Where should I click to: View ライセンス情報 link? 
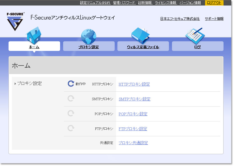[166, 3]
